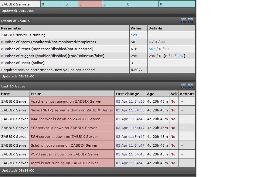Open the 567 monitored items link
The width and height of the screenshot is (255, 177).
tap(152, 49)
